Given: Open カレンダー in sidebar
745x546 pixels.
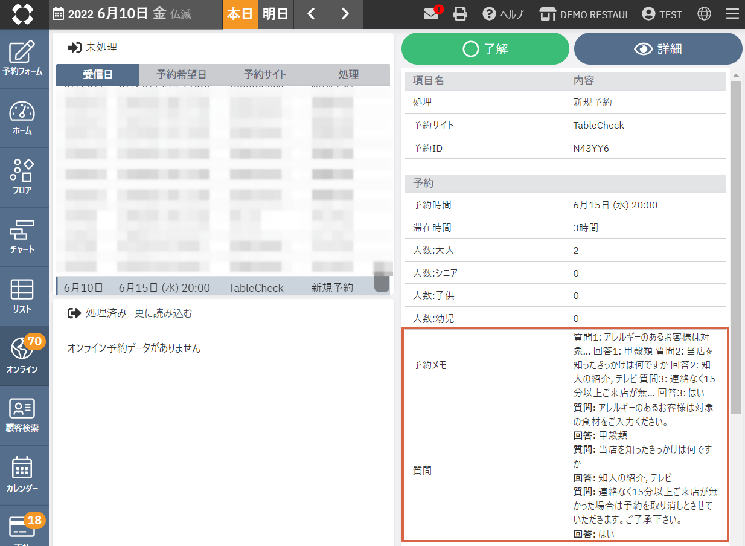Looking at the screenshot, I should coord(24,475).
